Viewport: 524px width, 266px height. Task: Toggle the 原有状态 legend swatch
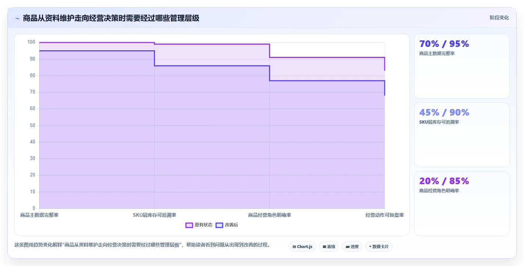click(x=189, y=225)
